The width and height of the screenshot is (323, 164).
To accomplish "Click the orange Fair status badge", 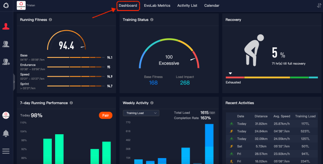I will click(x=106, y=115).
